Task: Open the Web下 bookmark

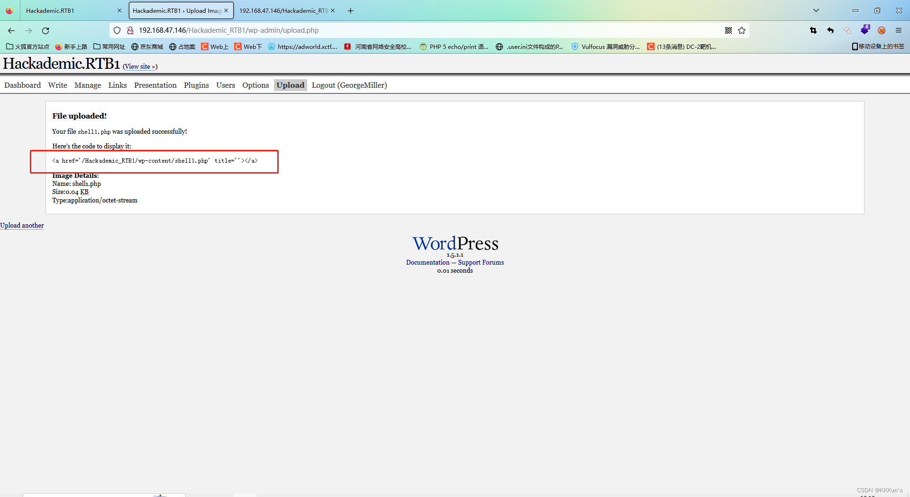Action: (x=248, y=46)
